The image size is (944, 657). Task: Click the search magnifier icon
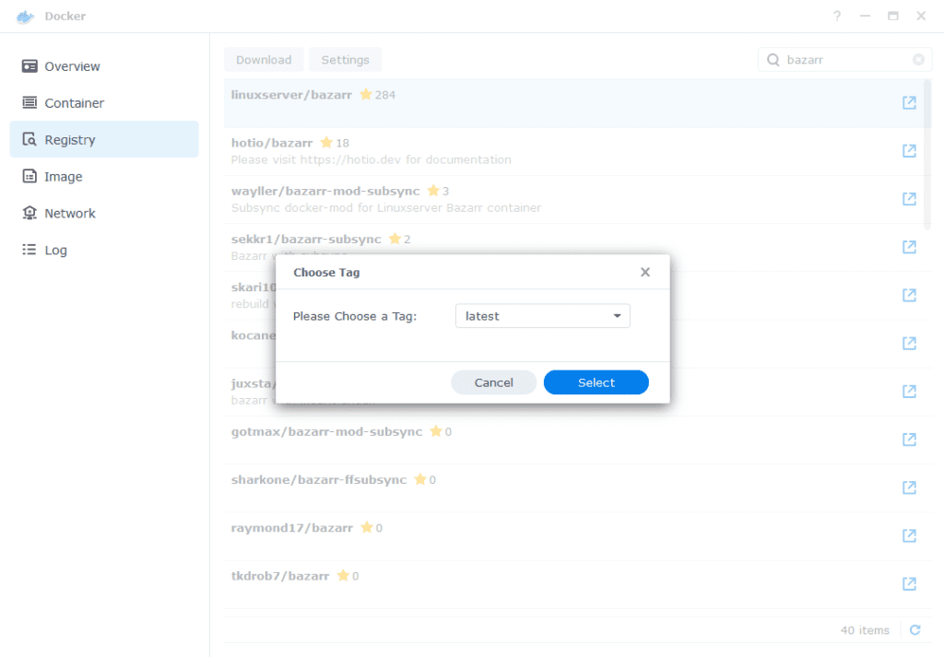773,60
